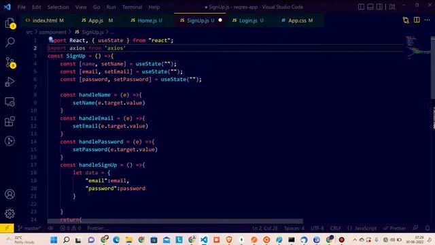Click setPassword(e.target.value) on line 15
The width and height of the screenshot is (435, 245).
[x=115, y=150]
